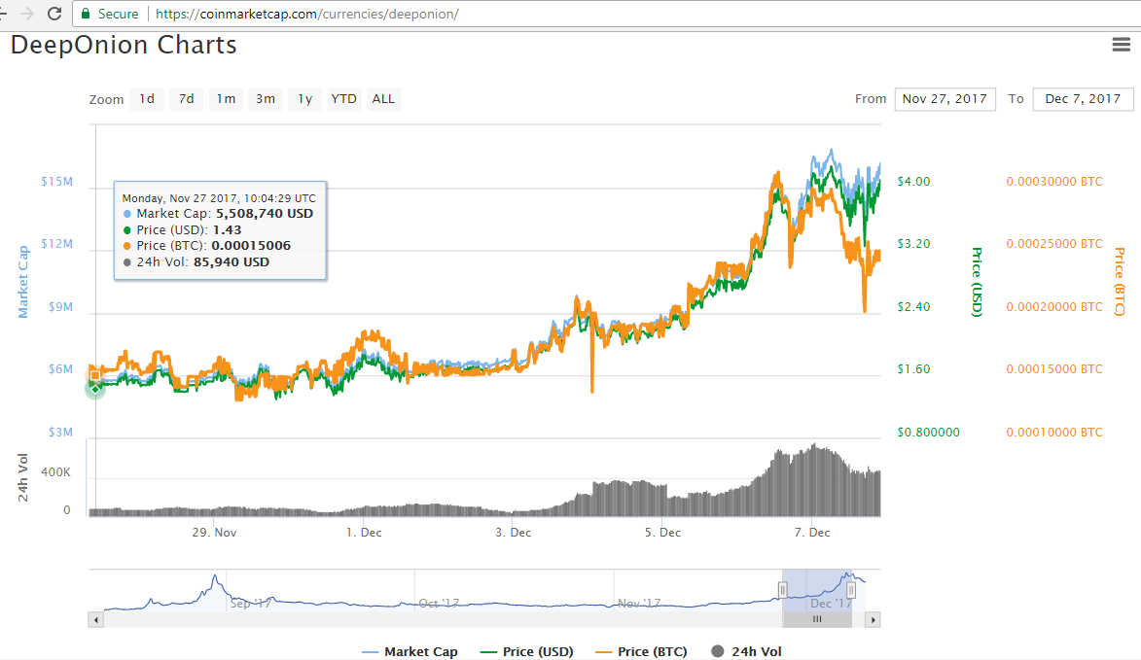The image size is (1141, 660).
Task: Click the green secure padlock icon
Action: point(86,14)
